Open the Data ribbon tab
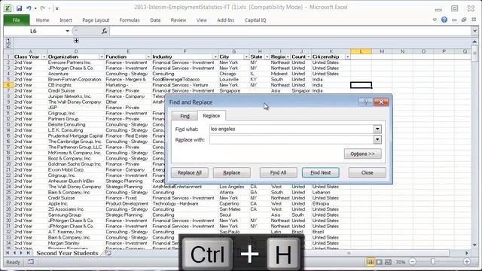The width and height of the screenshot is (482, 271). 155,20
